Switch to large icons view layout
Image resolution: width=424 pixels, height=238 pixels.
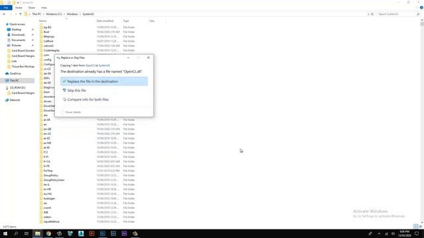point(421,226)
